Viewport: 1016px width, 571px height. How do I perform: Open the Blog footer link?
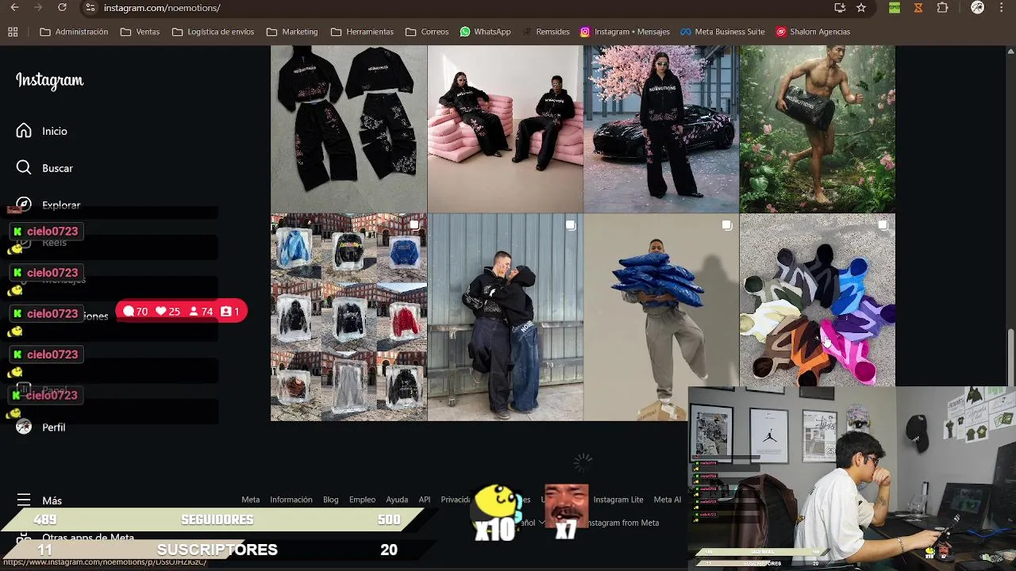click(330, 500)
